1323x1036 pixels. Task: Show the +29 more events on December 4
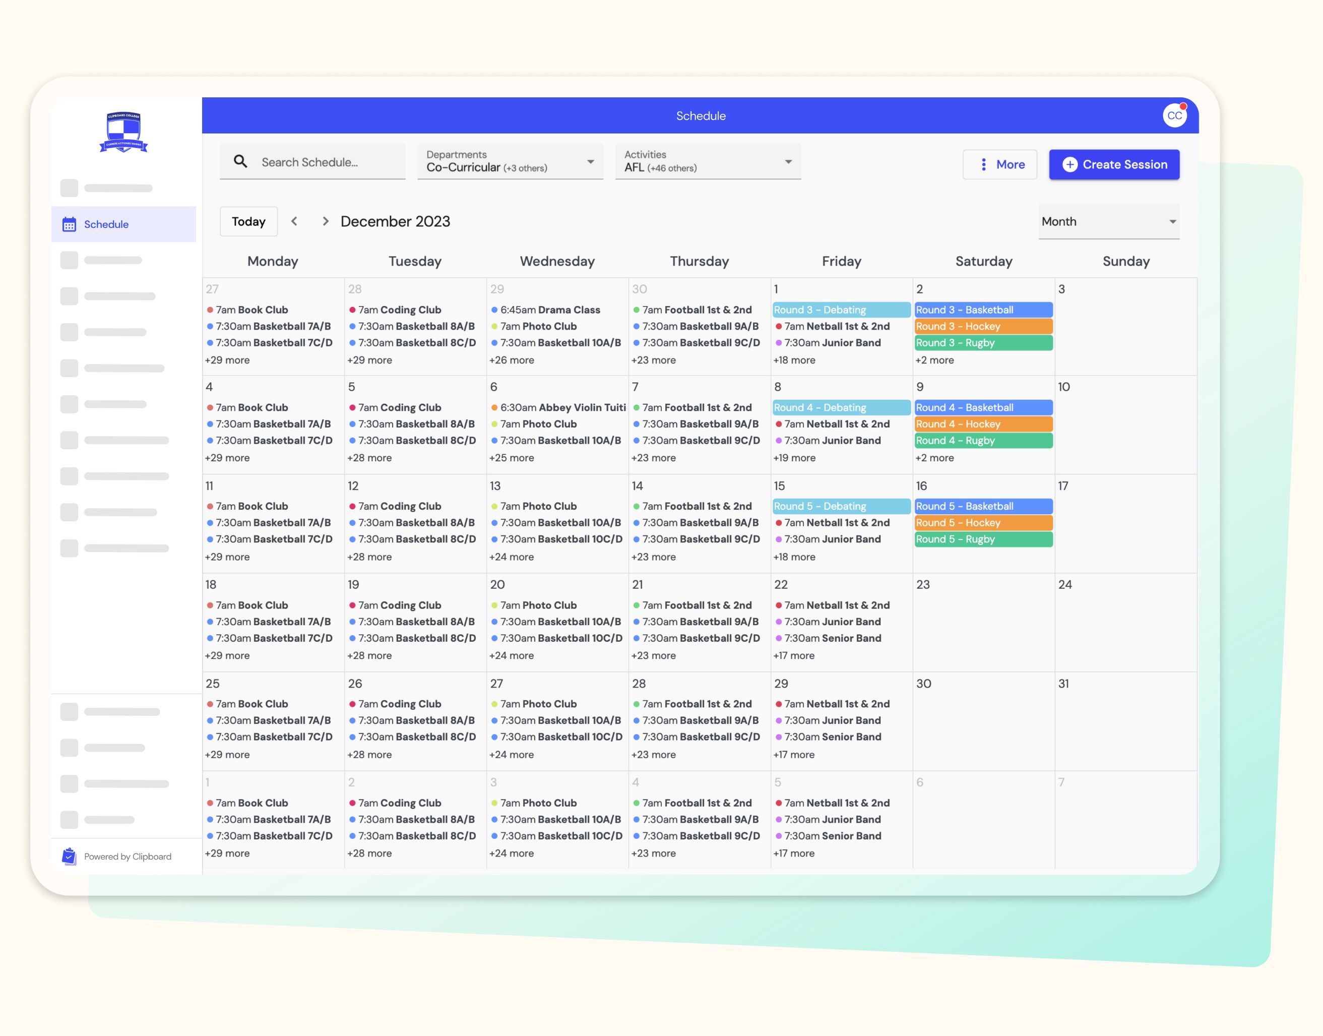[227, 458]
